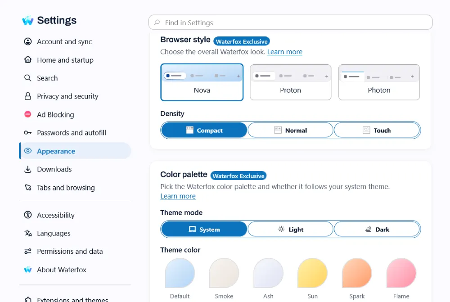The image size is (450, 302).
Task: Click the magnifier icon in Find in Settings
Action: tap(157, 22)
